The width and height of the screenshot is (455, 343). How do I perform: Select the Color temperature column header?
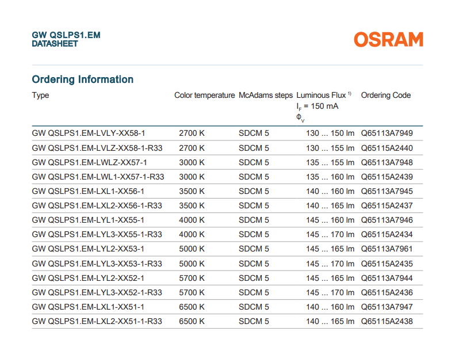pos(204,96)
